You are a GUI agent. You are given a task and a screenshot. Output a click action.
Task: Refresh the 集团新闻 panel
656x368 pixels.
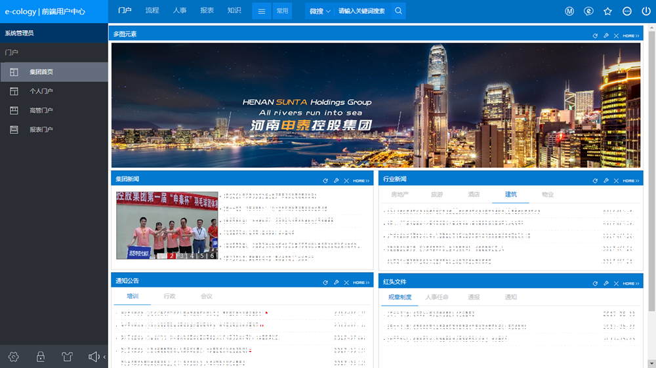coord(325,180)
